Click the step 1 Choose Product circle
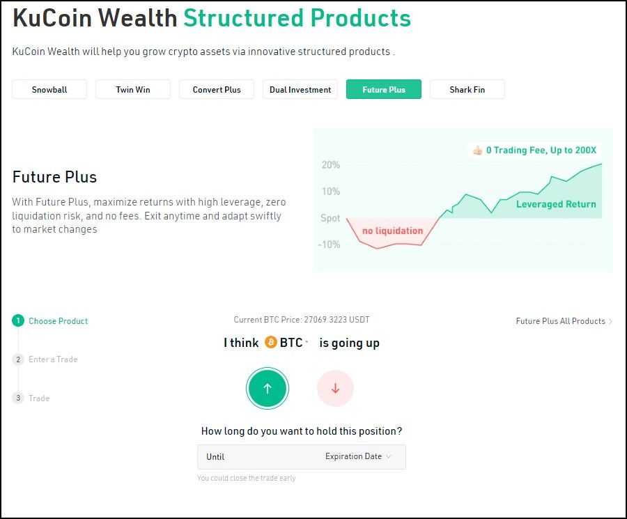The height and width of the screenshot is (519, 627). coord(18,320)
